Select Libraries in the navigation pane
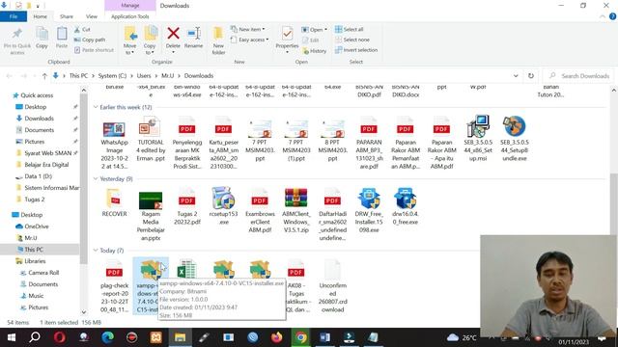The height and width of the screenshot is (347, 618). pyautogui.click(x=35, y=261)
